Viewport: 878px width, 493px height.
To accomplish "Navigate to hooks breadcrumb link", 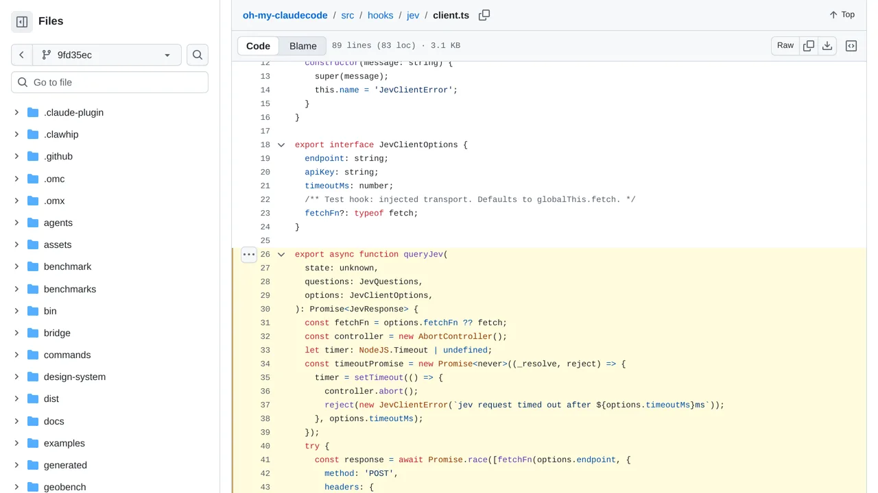I will tap(380, 15).
